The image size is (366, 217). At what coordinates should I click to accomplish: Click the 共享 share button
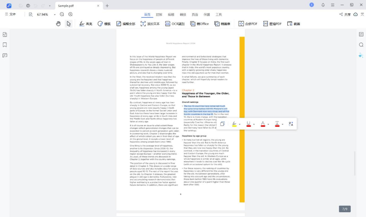click(x=345, y=14)
